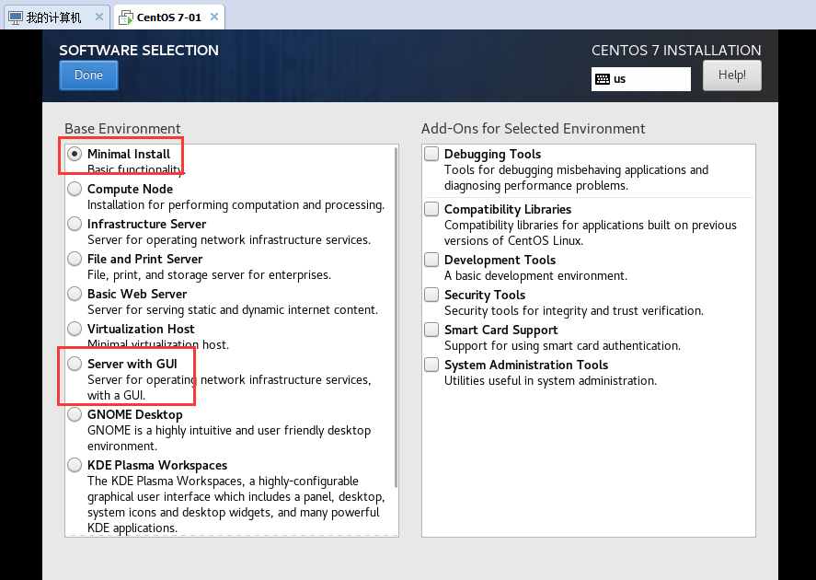Click 'Utilities useful in system administration.' text
This screenshot has height=580, width=816.
click(x=550, y=380)
